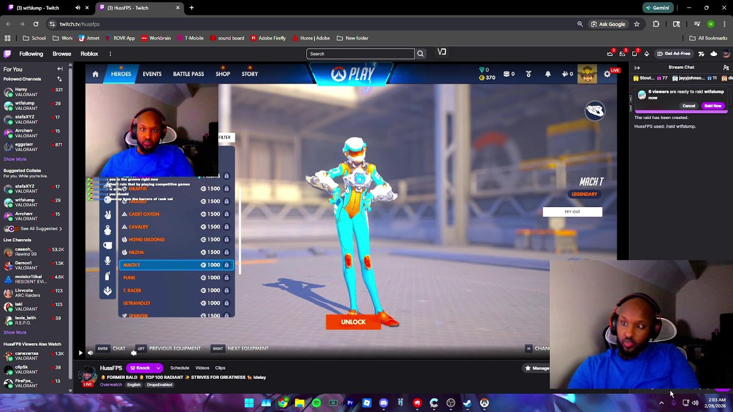This screenshot has height=412, width=733.
Task: Open the Twitch whispers icon
Action: coord(635,54)
